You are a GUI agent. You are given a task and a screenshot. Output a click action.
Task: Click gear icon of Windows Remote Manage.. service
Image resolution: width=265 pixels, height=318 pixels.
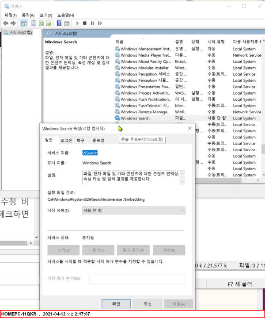(117, 111)
